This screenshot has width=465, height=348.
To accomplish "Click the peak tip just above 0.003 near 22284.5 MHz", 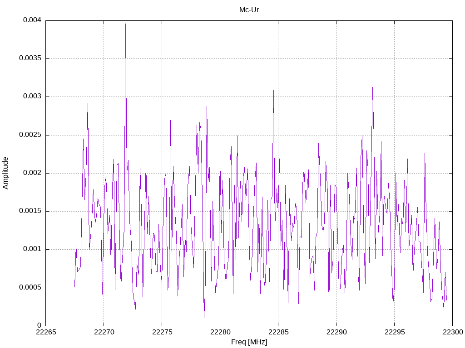I will [273, 91].
